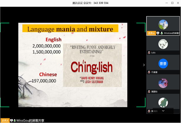181x123 pixels.
Task: Click the name label 方景景
Action: [x=154, y=72]
